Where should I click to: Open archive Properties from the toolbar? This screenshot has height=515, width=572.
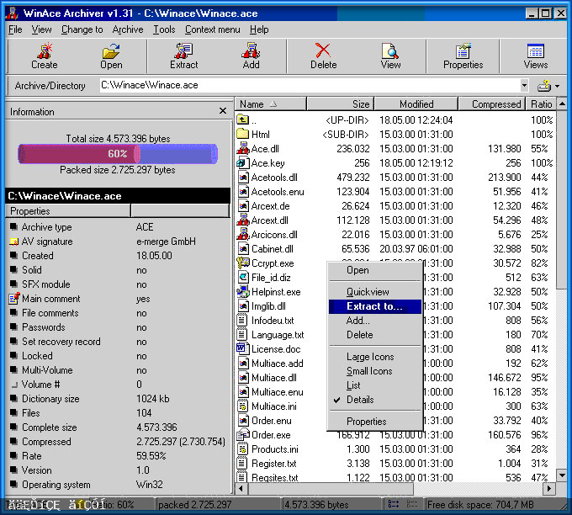463,56
